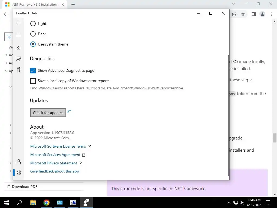Click Give feedback about this app
Image resolution: width=277 pixels, height=208 pixels.
(55, 171)
